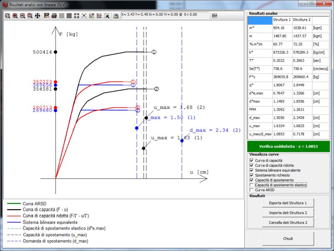Click the save drawing as DXF icon

(x=47, y=16)
